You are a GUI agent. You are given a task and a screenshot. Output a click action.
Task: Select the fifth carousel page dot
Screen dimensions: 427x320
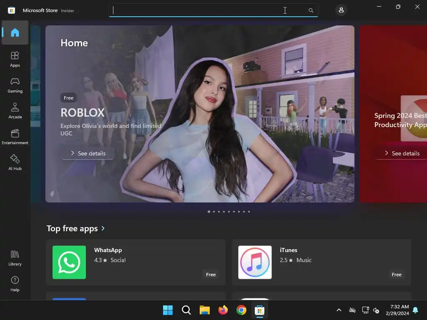point(229,211)
